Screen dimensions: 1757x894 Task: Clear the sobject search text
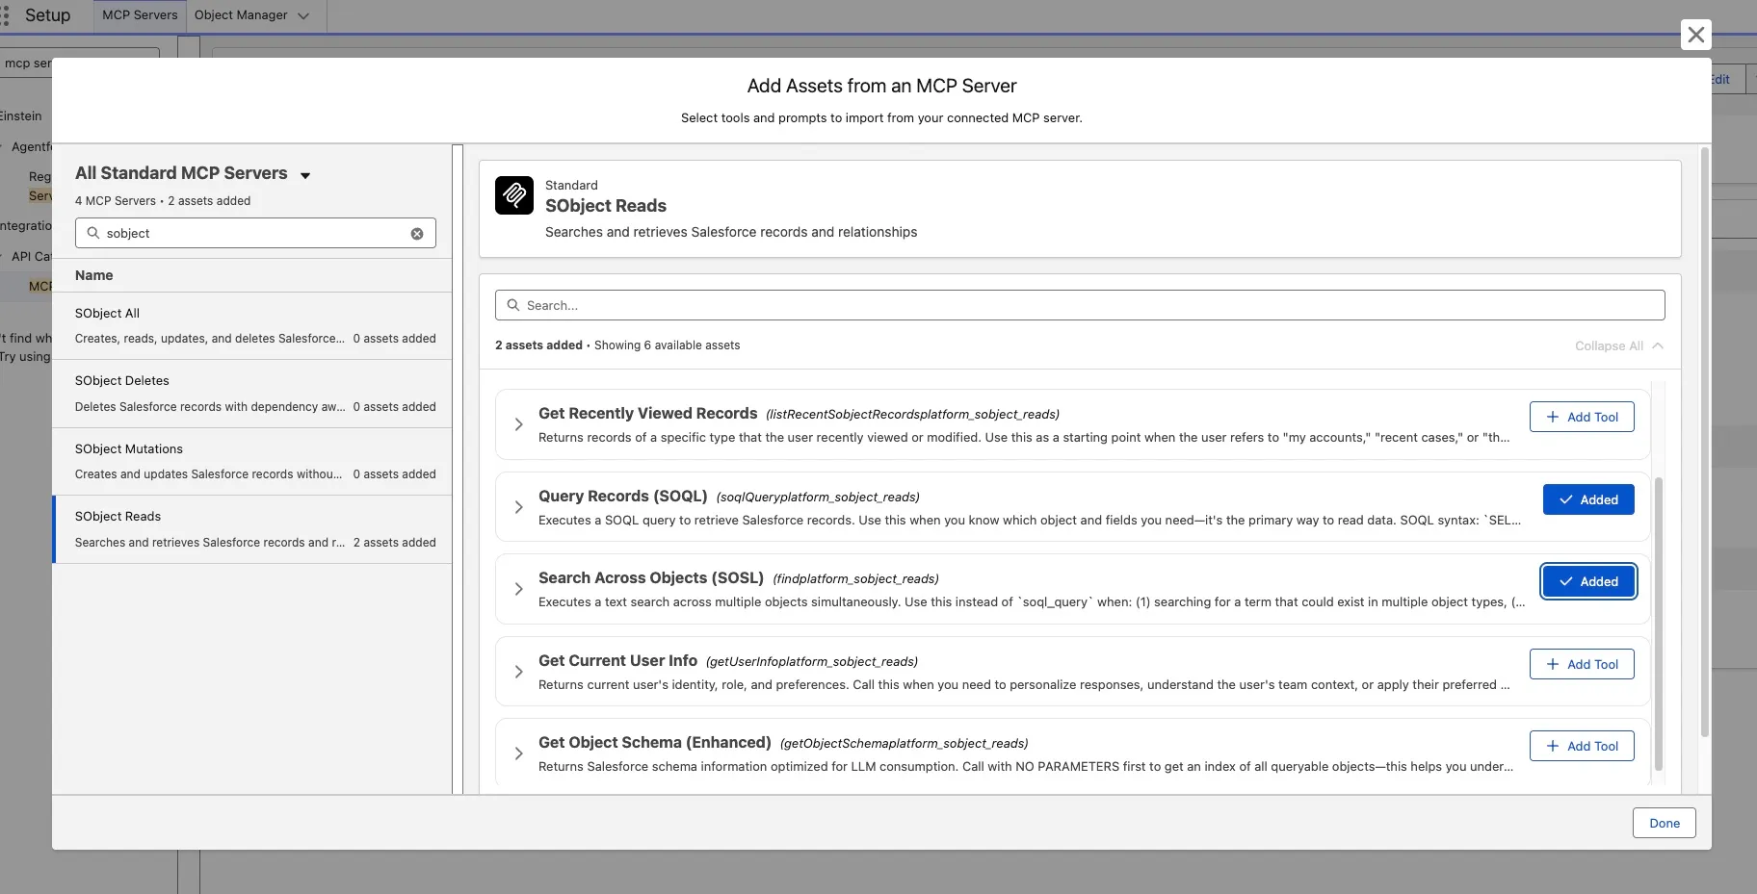[x=417, y=234]
